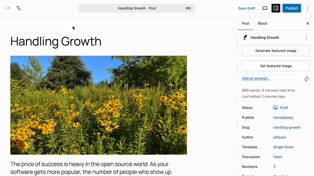Click the Save draft link

[246, 8]
